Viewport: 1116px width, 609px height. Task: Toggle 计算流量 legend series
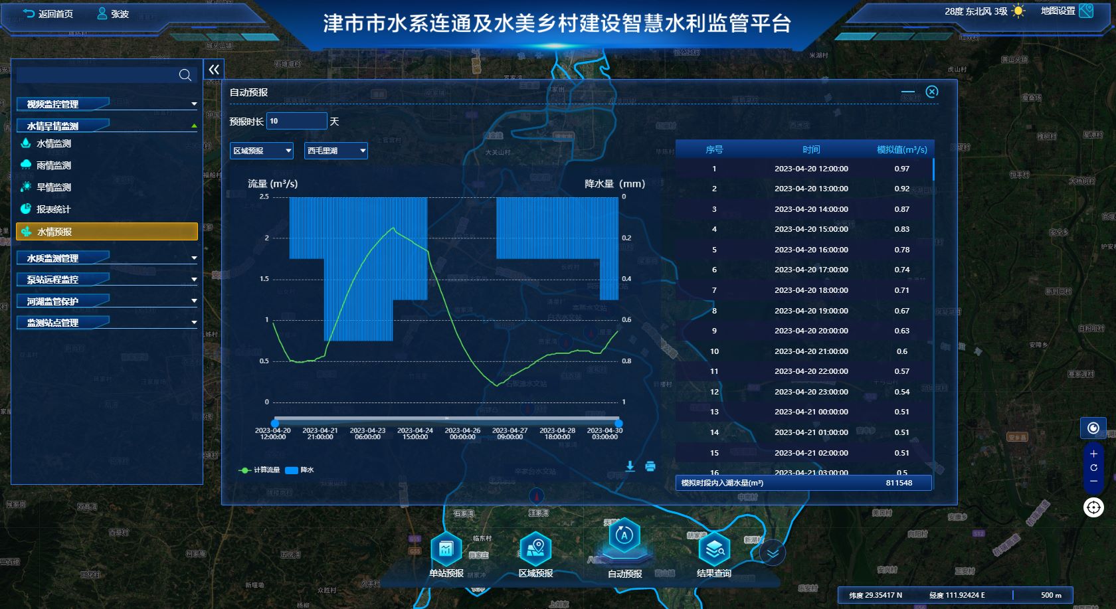point(259,470)
